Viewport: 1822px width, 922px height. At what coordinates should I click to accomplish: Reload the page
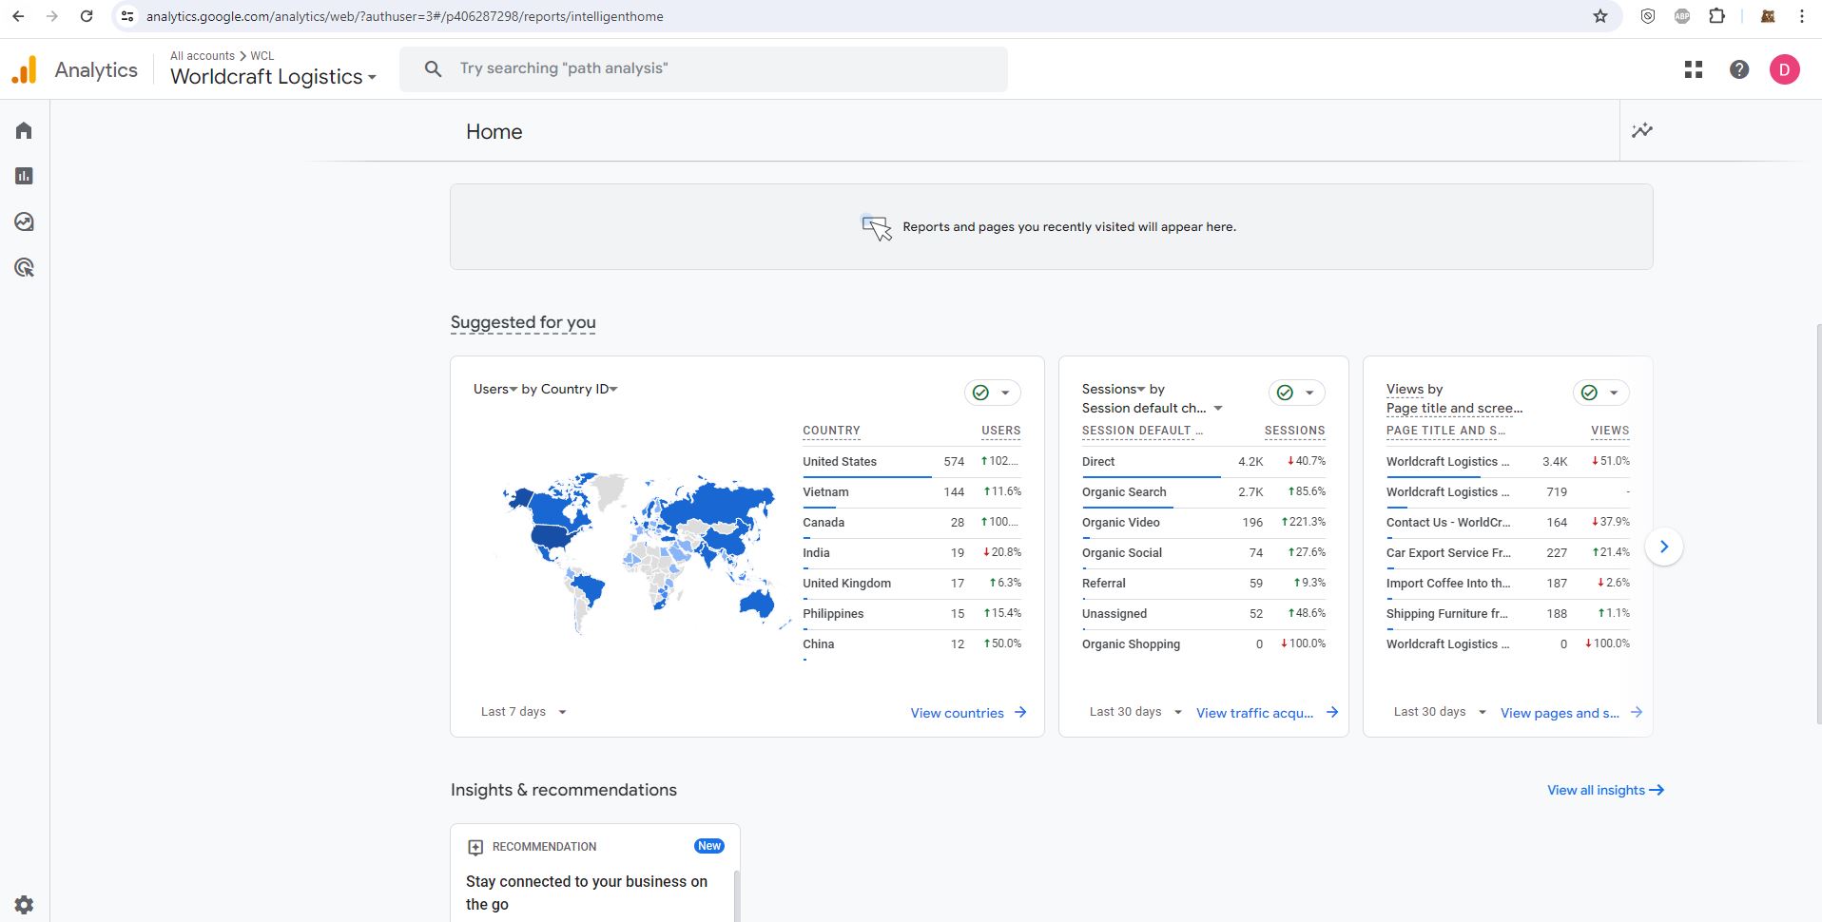(x=87, y=16)
